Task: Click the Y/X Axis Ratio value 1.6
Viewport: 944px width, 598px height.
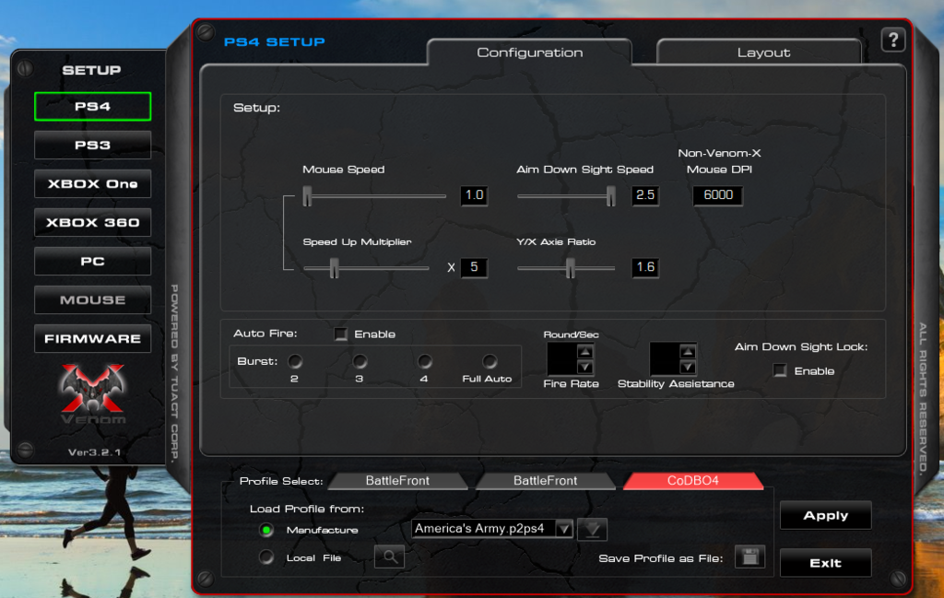Action: (644, 267)
